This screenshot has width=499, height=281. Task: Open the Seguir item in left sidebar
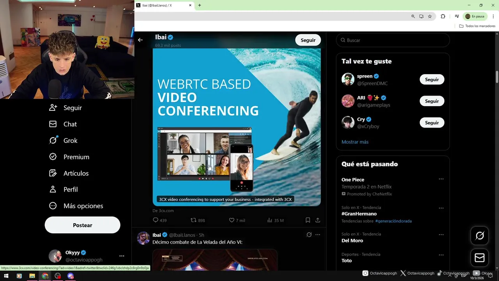[65, 108]
